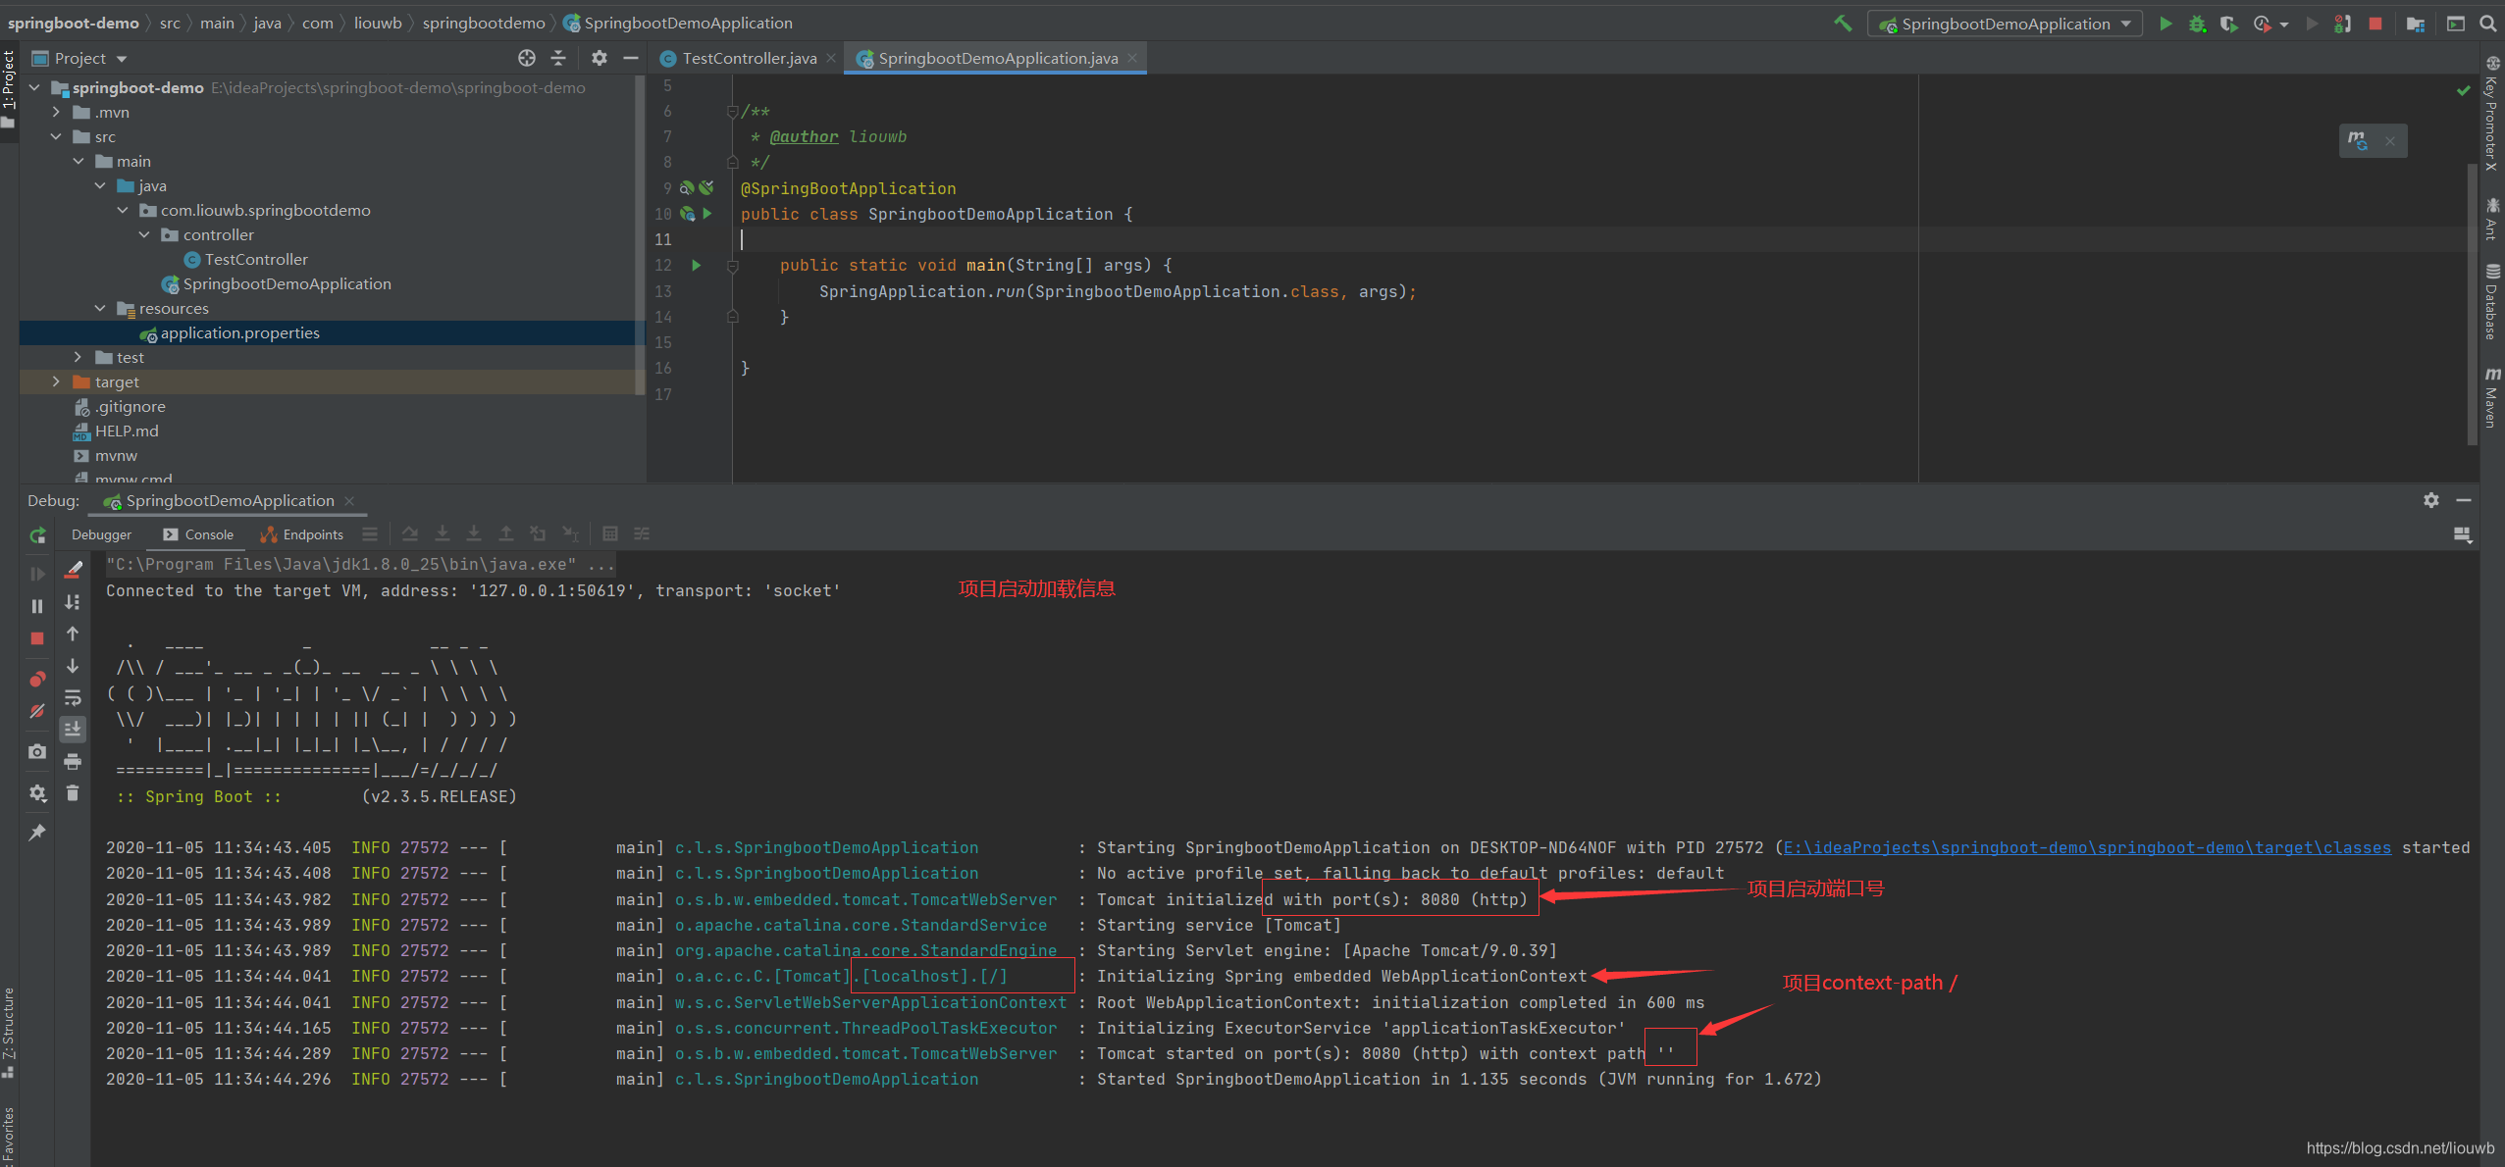
Task: Click the run gutter icon next to the main method
Action: pos(696,265)
